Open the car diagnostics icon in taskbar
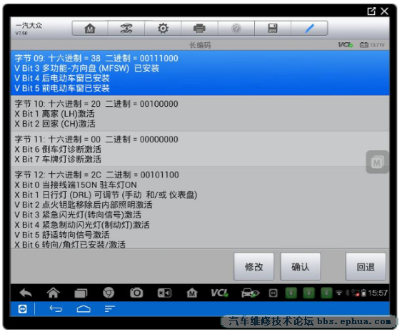402x332 pixels. pyautogui.click(x=250, y=293)
